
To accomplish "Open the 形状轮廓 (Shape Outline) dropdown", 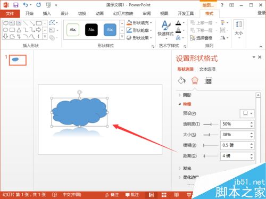I will (x=139, y=30).
